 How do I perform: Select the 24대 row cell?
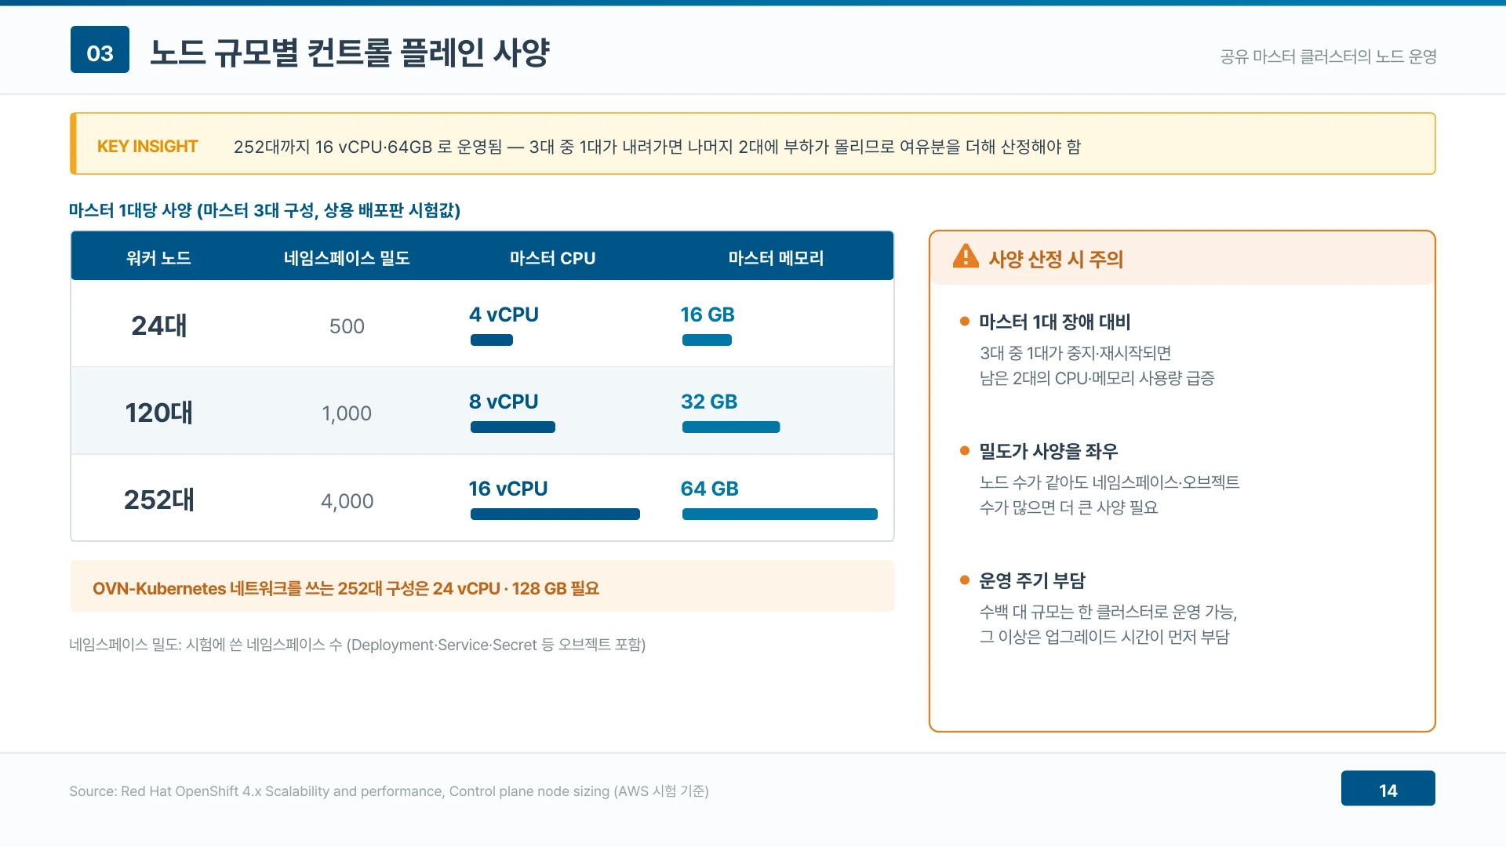(159, 325)
